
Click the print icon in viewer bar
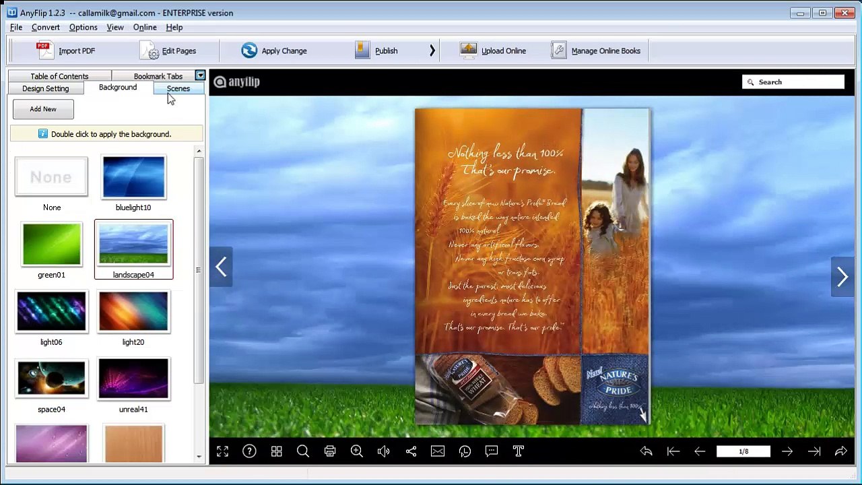point(330,451)
